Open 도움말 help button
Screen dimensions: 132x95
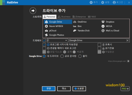click(x=79, y=89)
